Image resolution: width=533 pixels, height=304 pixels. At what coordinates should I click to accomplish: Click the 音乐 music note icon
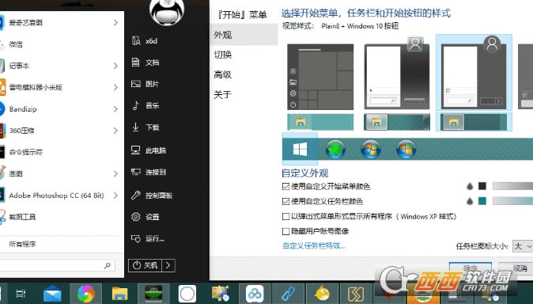[136, 105]
